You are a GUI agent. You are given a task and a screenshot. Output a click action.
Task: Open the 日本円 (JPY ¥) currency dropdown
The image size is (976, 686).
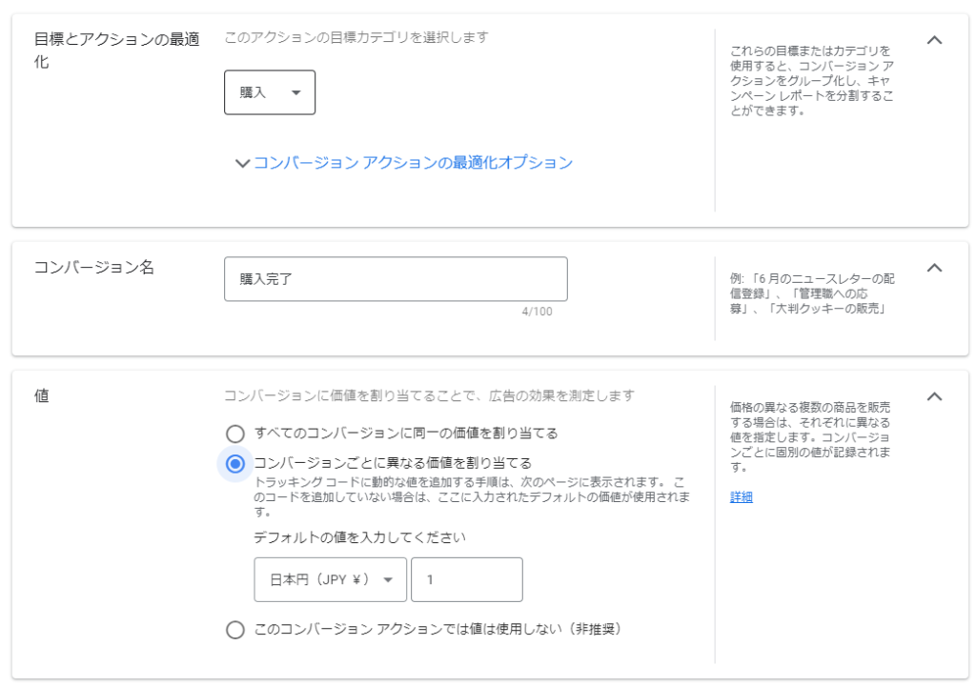pos(330,579)
